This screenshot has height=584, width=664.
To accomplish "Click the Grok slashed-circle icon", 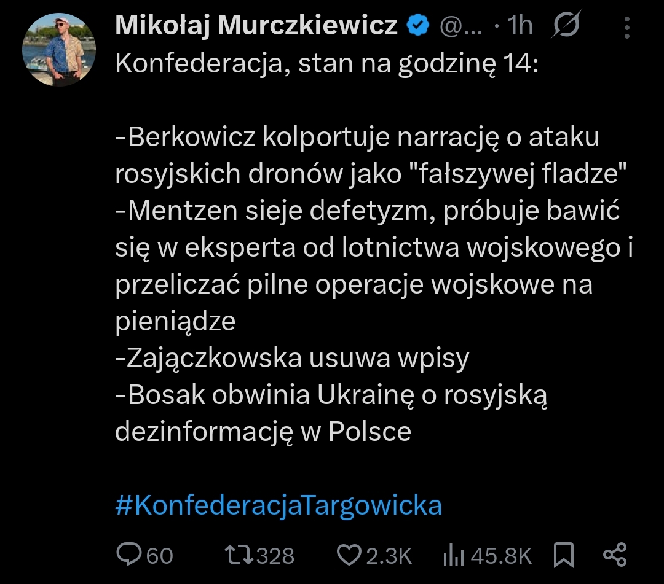I will point(564,26).
